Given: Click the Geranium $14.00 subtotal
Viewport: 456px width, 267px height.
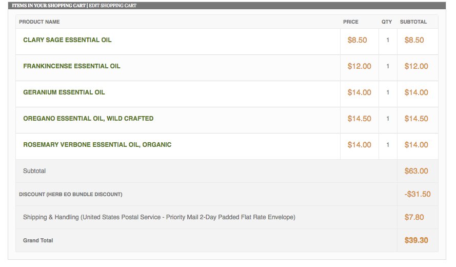Looking at the screenshot, I should click(x=416, y=92).
